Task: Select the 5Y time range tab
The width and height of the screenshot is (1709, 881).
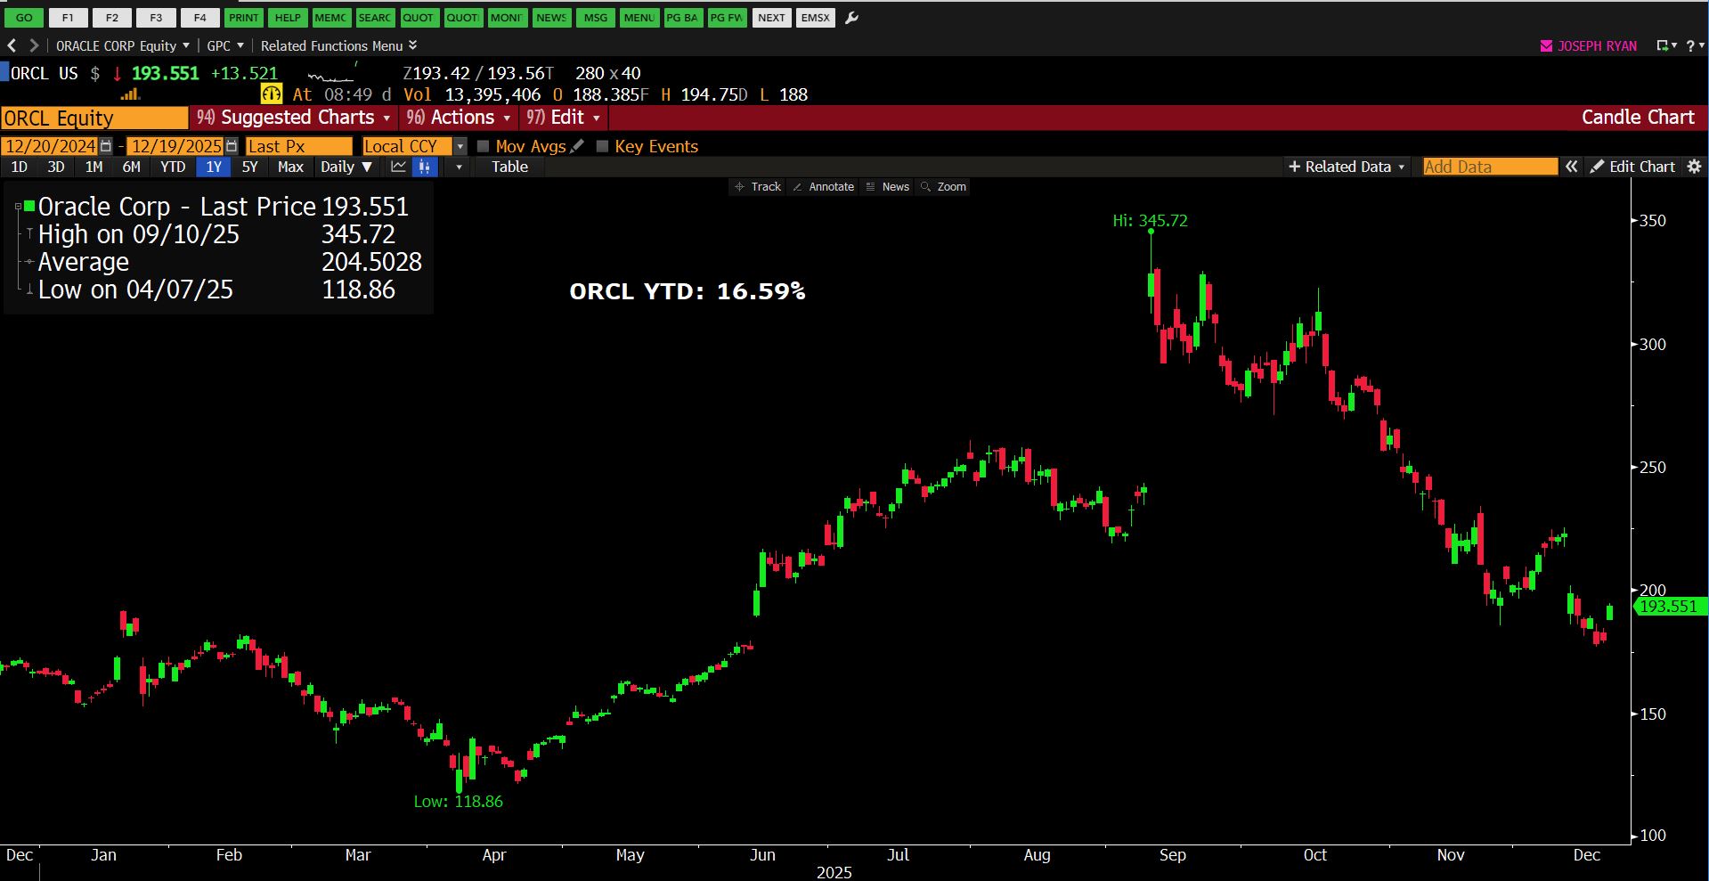Action: [249, 167]
